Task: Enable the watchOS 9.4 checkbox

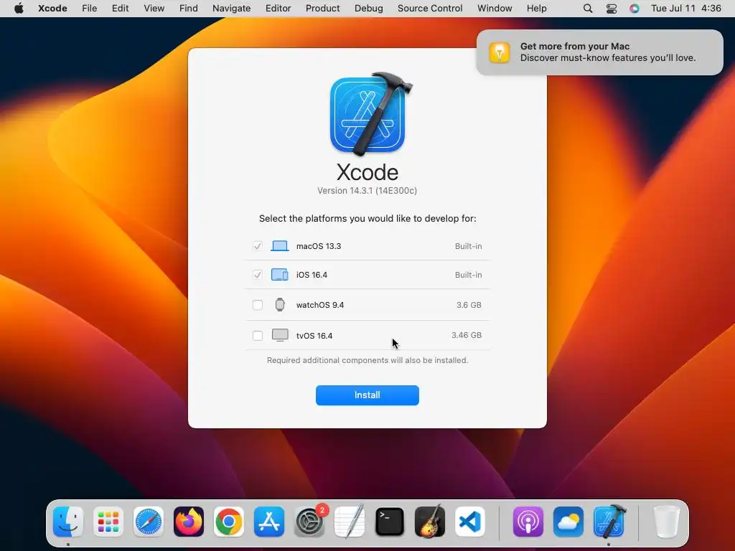Action: coord(258,305)
